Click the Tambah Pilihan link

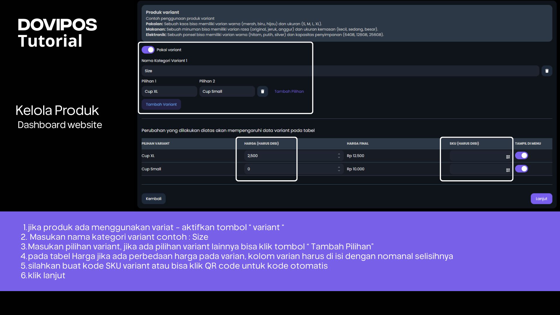click(289, 91)
